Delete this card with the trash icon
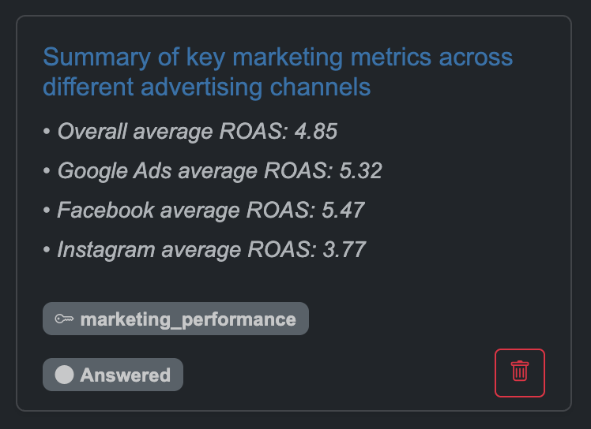 click(x=520, y=372)
